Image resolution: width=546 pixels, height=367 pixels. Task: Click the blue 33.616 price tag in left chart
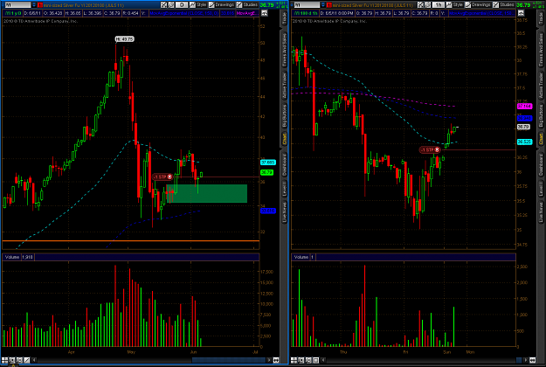268,211
